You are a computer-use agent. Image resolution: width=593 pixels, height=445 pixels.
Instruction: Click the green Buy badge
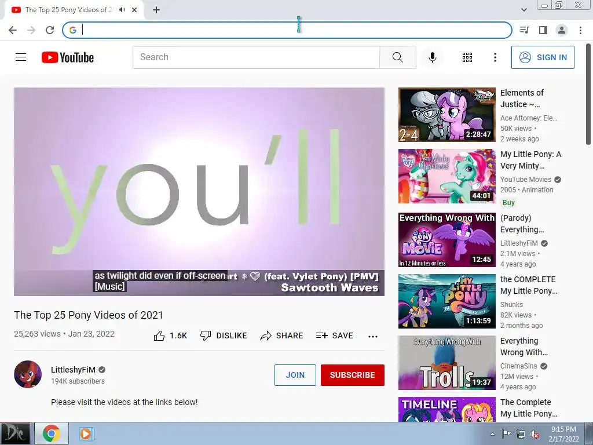click(x=508, y=202)
